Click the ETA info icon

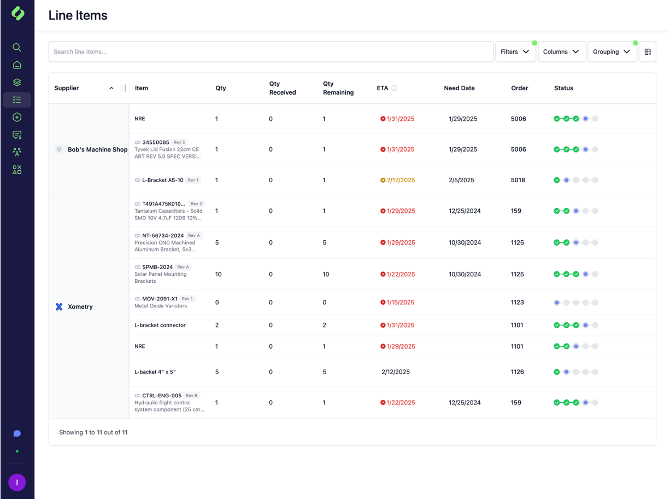pyautogui.click(x=395, y=88)
